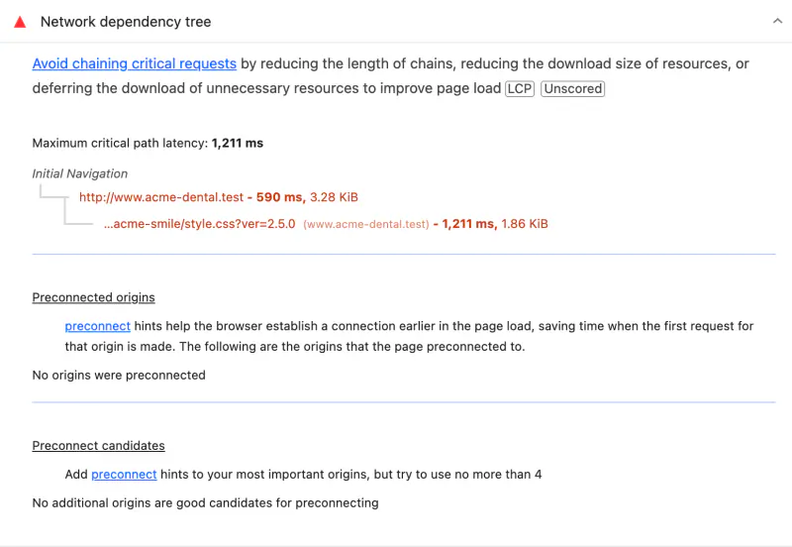The image size is (792, 547).
Task: Click the Maximum critical path latency value
Action: 238,143
